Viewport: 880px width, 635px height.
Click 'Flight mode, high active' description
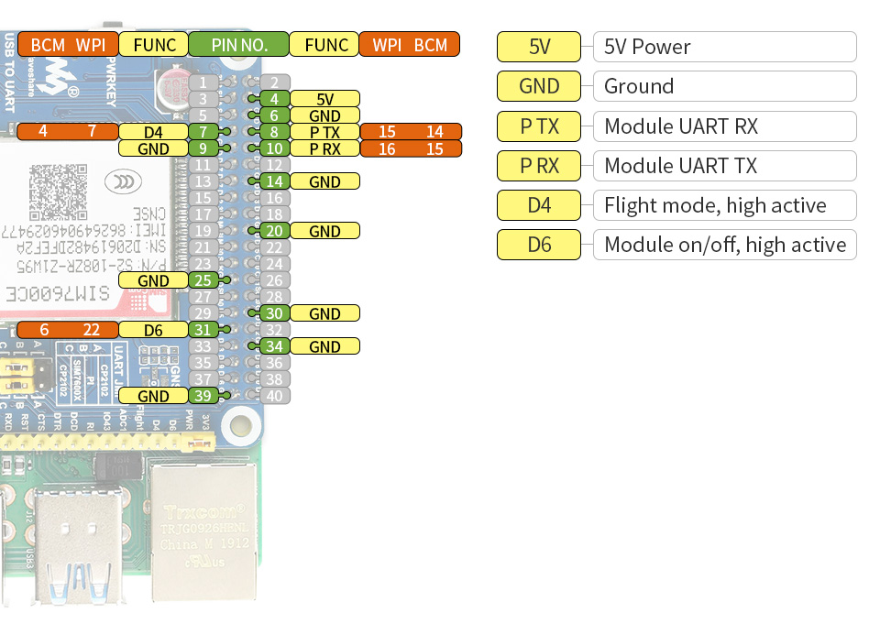(724, 205)
